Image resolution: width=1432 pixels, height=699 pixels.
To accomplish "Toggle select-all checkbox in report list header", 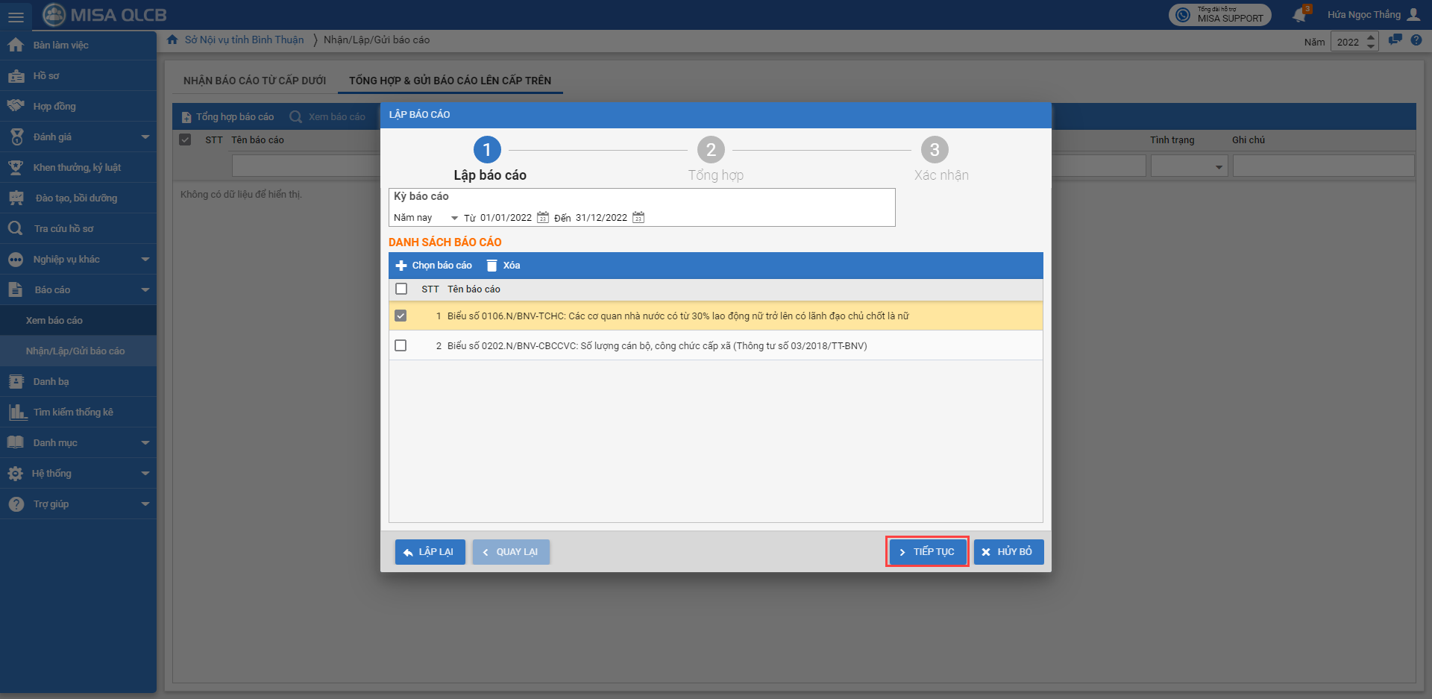I will pyautogui.click(x=401, y=289).
